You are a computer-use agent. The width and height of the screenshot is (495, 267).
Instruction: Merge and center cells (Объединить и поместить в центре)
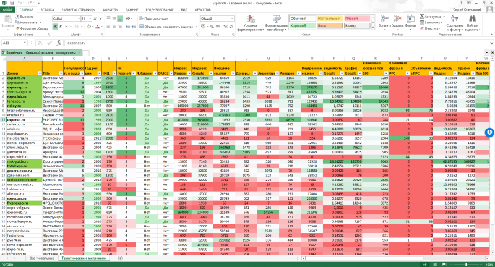pyautogui.click(x=166, y=27)
